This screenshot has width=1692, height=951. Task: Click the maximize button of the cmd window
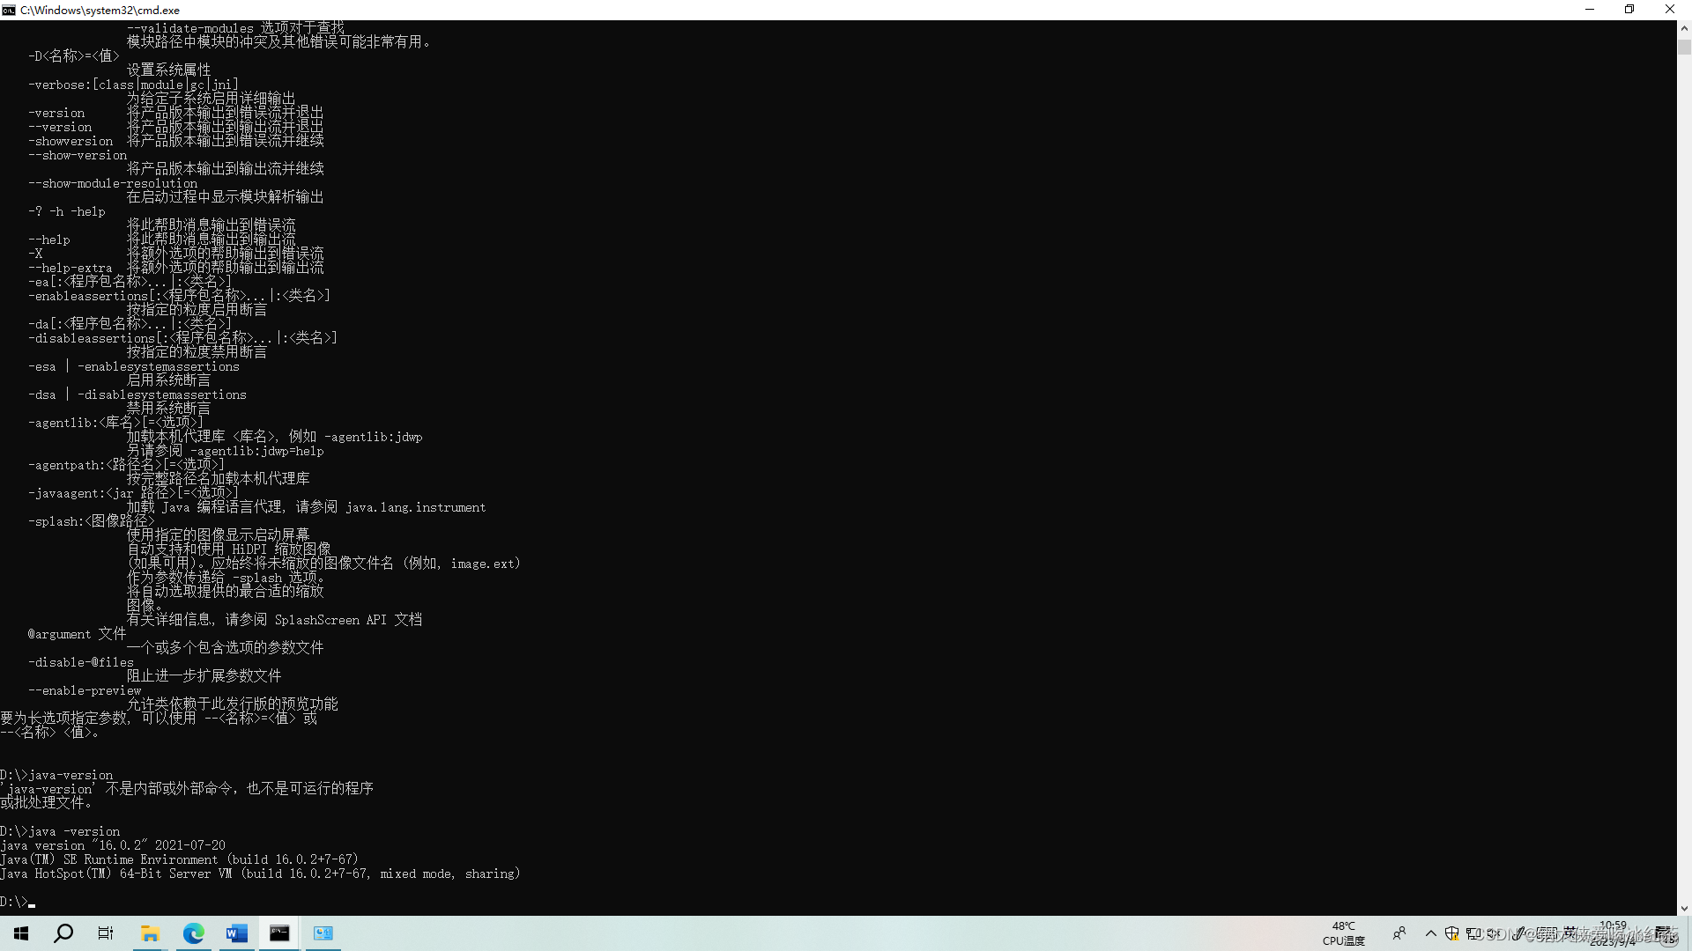[1629, 10]
